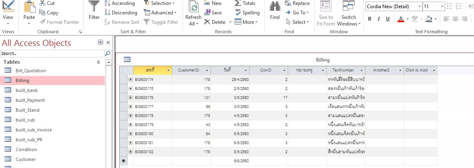Sort records in Ascending order
Screen dimensions: 474x168
point(120,3)
